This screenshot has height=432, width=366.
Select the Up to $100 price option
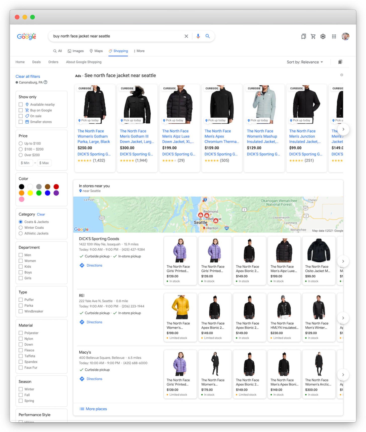[21, 143]
